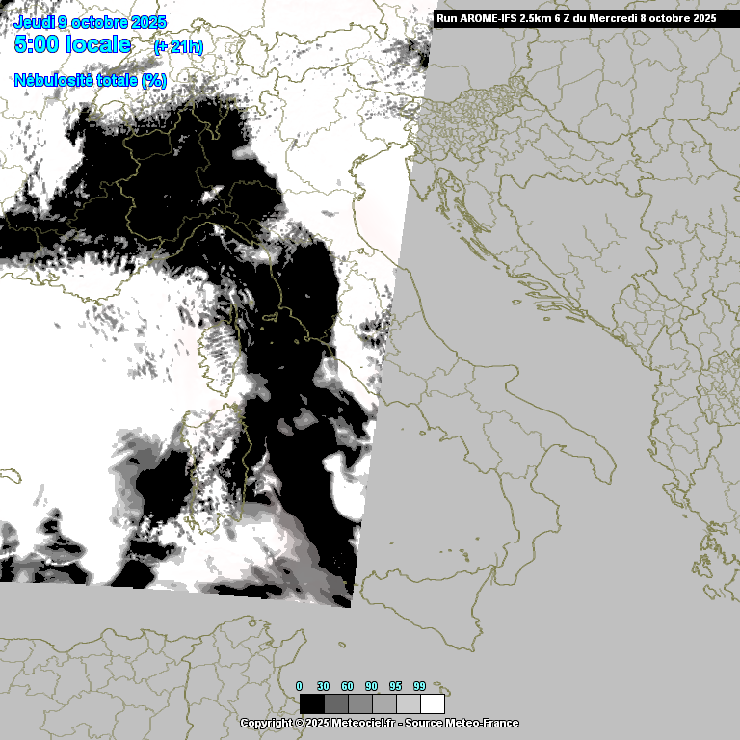This screenshot has height=740, width=740.
Task: Pick the medium gray 60% legend swatch
Action: coord(359,703)
